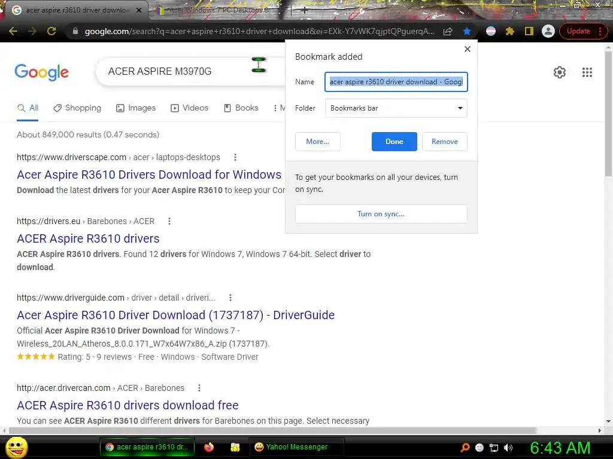The width and height of the screenshot is (613, 459).
Task: Confirm bookmark with Done
Action: coord(394,142)
